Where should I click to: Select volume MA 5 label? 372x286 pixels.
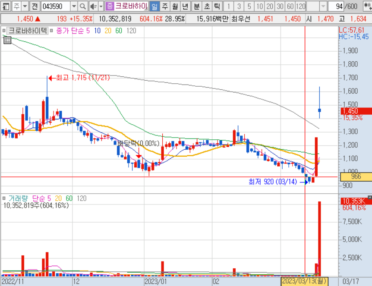tap(49, 198)
